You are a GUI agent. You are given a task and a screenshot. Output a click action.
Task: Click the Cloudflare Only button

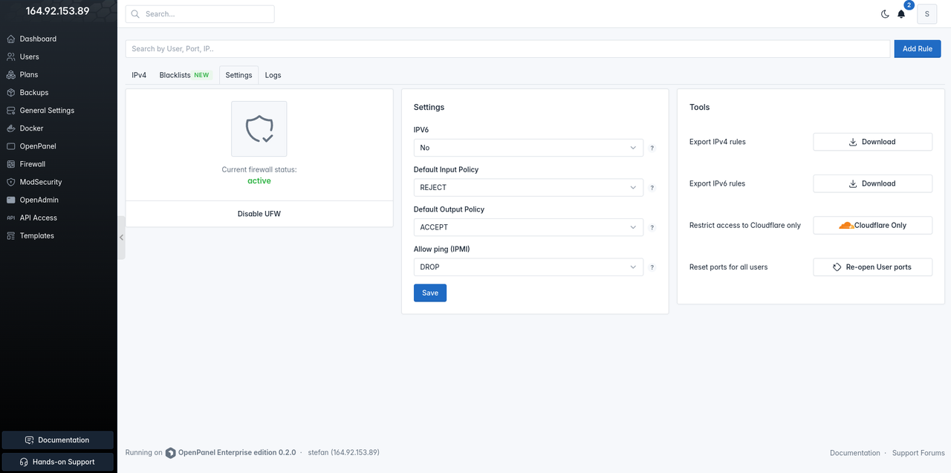click(872, 225)
